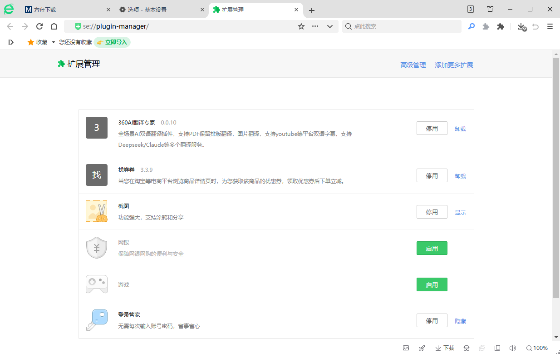The width and height of the screenshot is (560, 354).
Task: Click the speaker icon in the status bar
Action: pyautogui.click(x=513, y=348)
